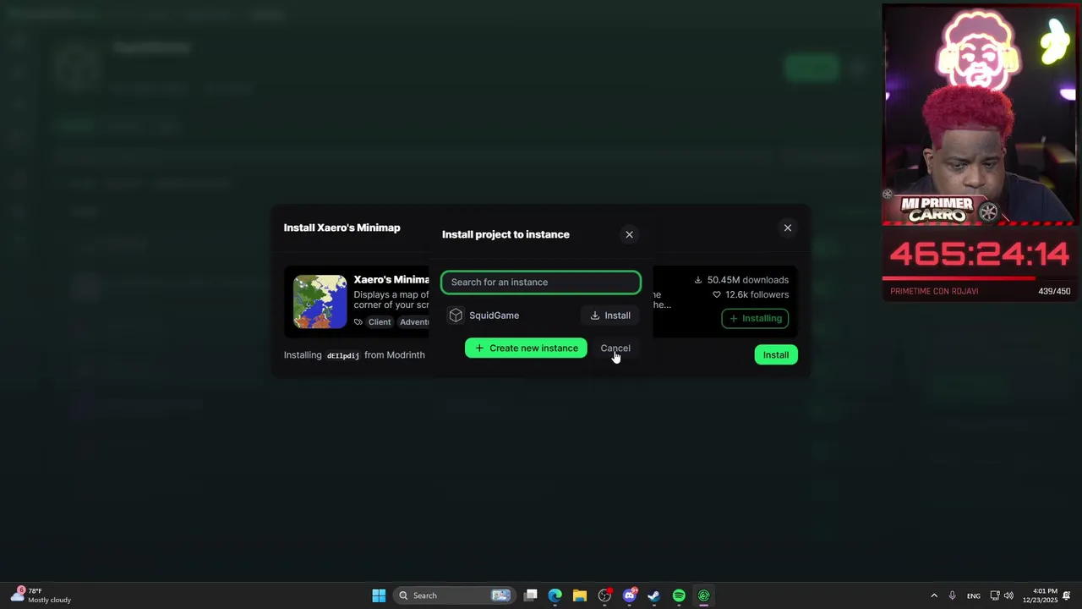The height and width of the screenshot is (609, 1082).
Task: Open Spotify from the taskbar
Action: 679,595
